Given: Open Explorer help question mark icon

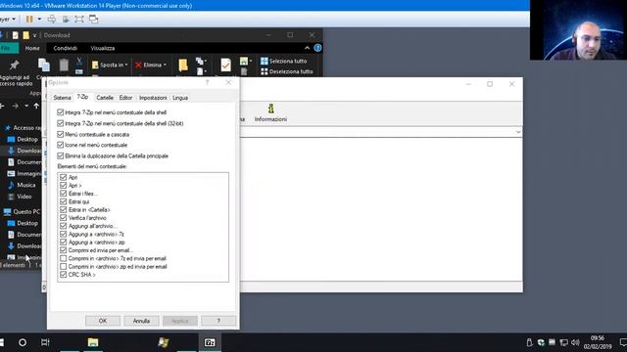Looking at the screenshot, I should [x=317, y=48].
